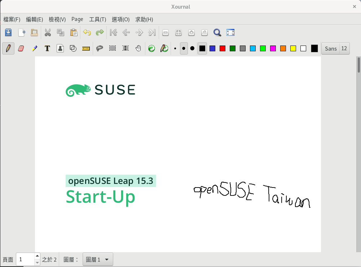Open the 檢視(V) menu
This screenshot has width=361, height=267.
pos(57,20)
